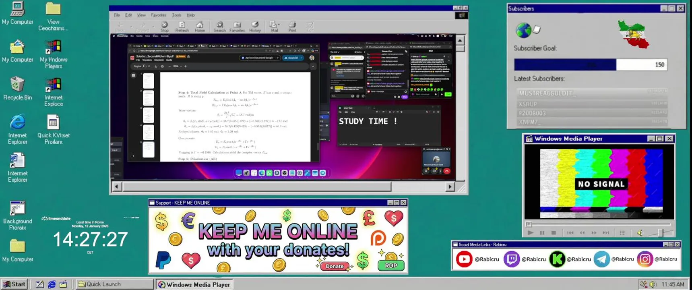Image resolution: width=692 pixels, height=290 pixels.
Task: Mute using the speaker icon in Media Player
Action: coord(640,233)
